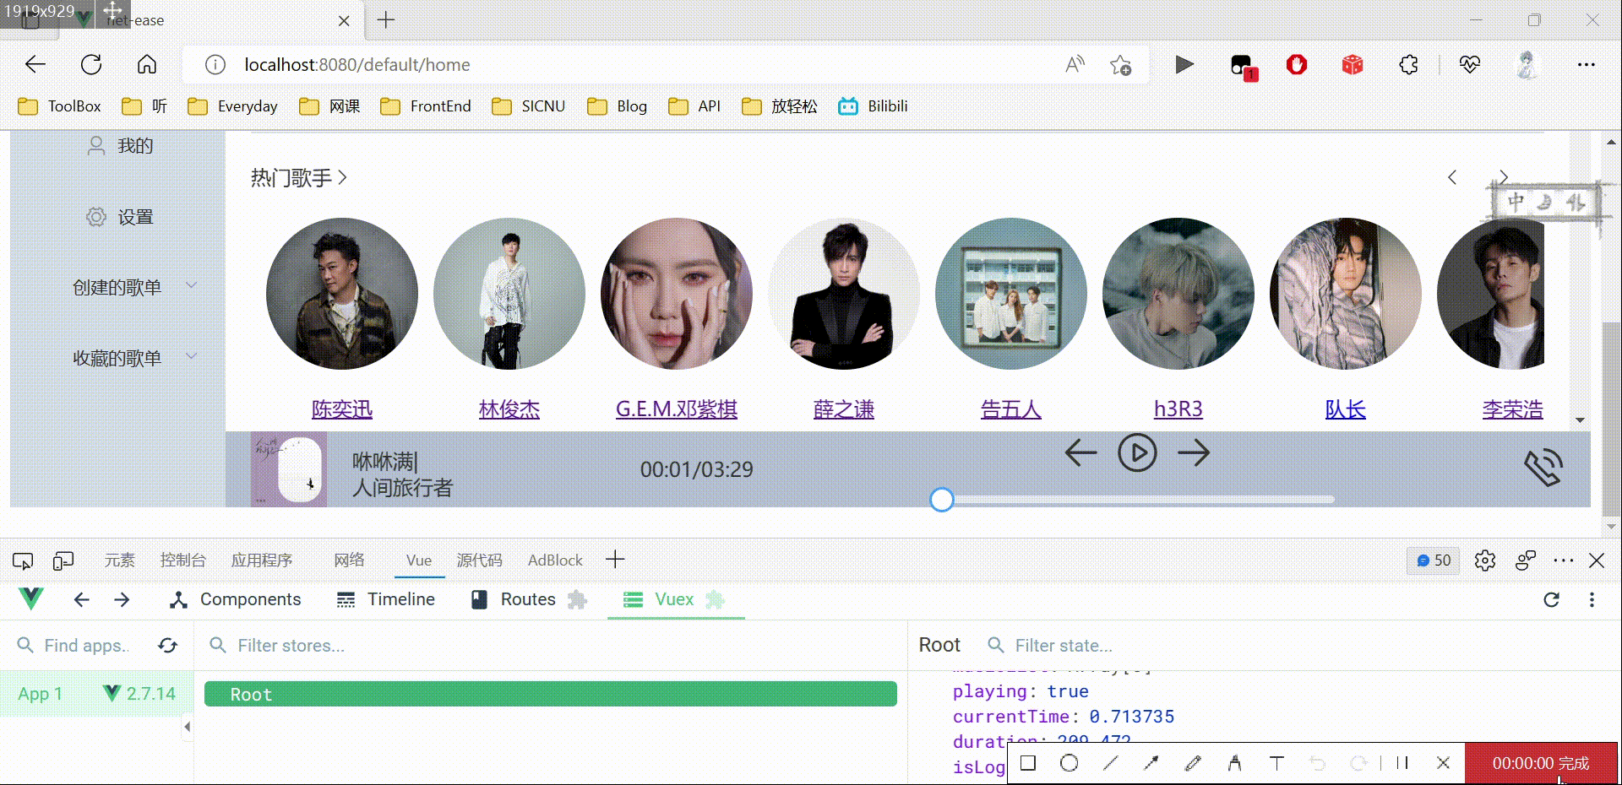Open singer G.E.M.邓紫棋 link
Screen dimensions: 1622x785
[x=677, y=409]
